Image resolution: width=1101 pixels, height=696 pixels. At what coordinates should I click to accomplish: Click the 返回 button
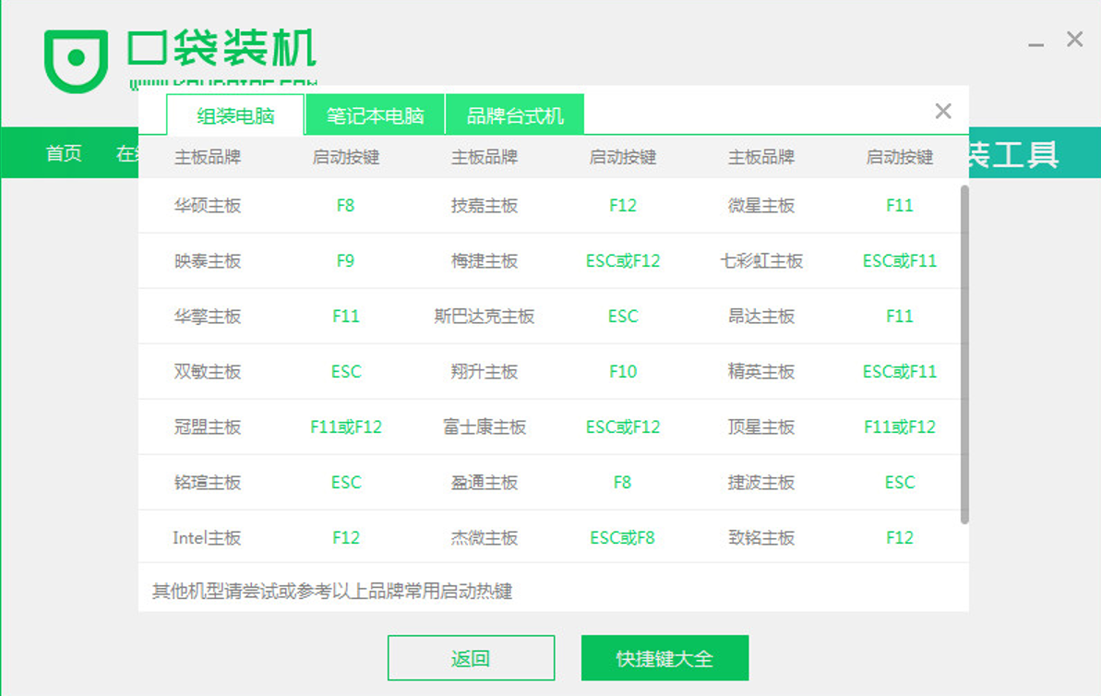click(471, 658)
